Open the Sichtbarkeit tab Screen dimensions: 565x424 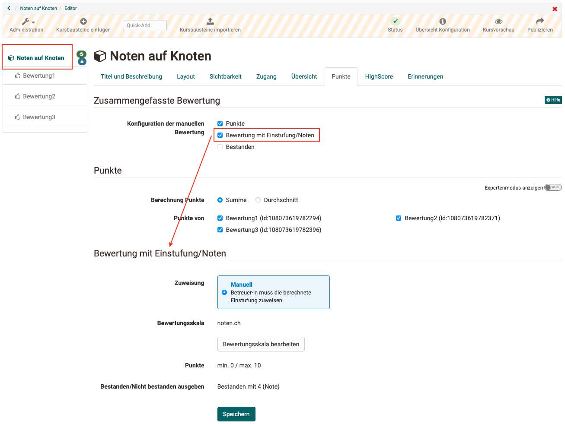[225, 76]
